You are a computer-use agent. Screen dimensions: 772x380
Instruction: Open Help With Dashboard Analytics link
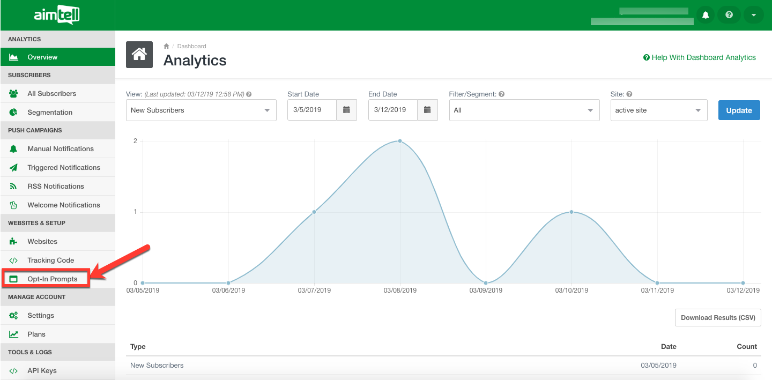point(699,57)
